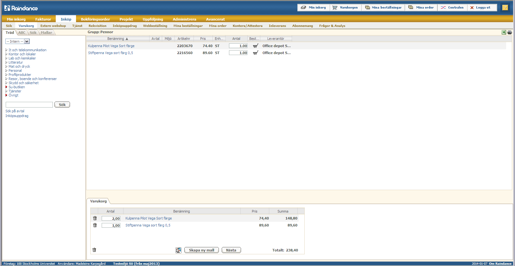515x266 pixels.
Task: Expand Kontor och lokaler tree node
Action: 6,54
